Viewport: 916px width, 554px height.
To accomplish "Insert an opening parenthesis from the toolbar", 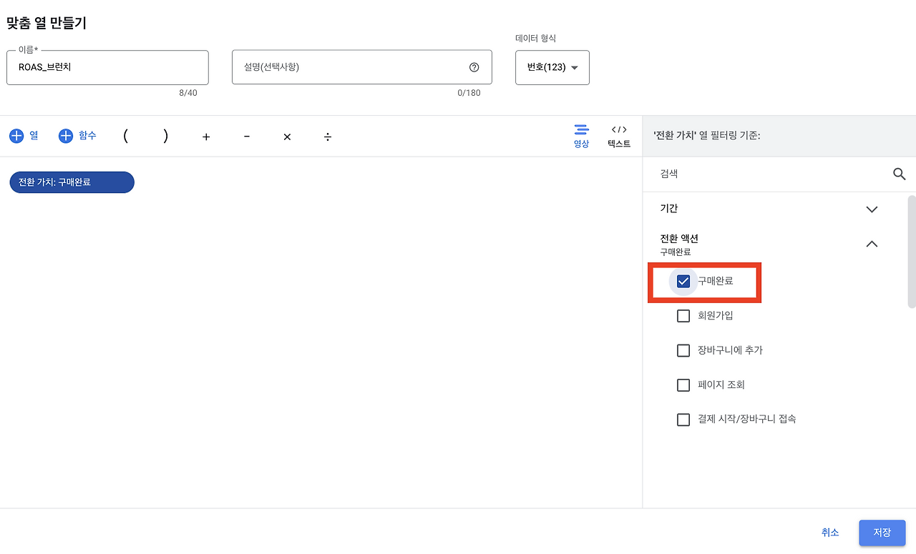I will tap(125, 137).
